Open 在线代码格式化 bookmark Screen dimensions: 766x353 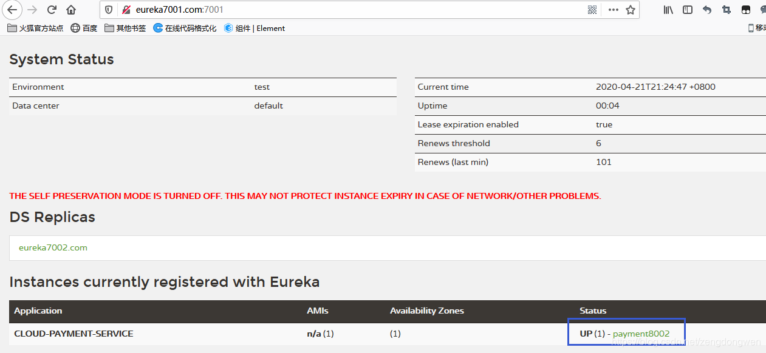pyautogui.click(x=185, y=28)
